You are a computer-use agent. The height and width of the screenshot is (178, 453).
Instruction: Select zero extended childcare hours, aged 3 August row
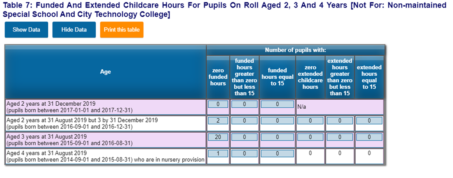(x=310, y=137)
